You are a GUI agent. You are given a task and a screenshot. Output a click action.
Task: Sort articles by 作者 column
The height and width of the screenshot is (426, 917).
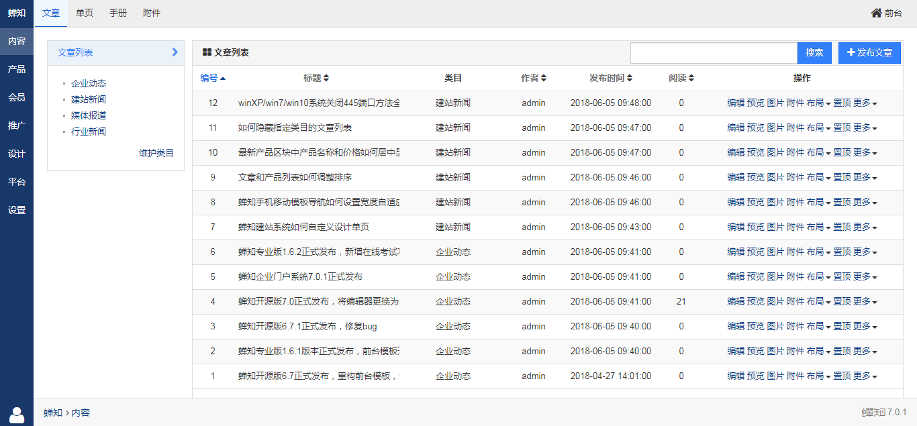coord(534,78)
